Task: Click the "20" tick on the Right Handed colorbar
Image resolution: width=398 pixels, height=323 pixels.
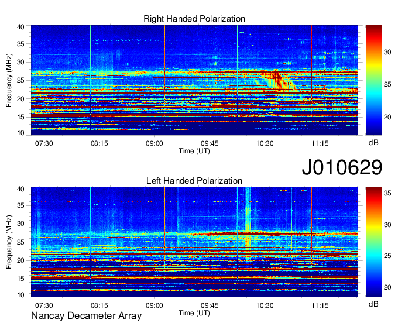Action: pyautogui.click(x=387, y=117)
